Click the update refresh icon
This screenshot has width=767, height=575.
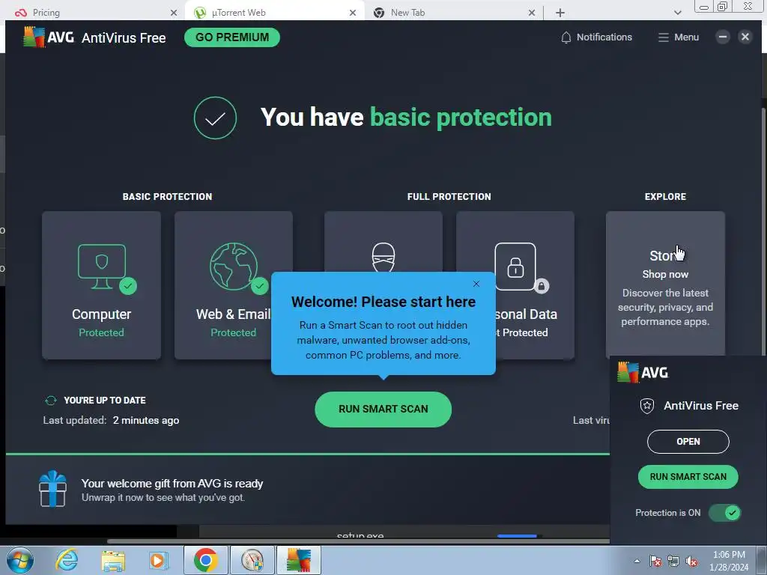pyautogui.click(x=51, y=401)
